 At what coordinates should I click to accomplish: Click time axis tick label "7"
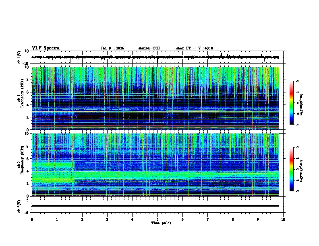(208, 219)
